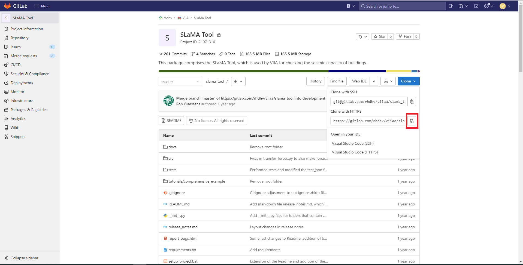This screenshot has height=265, width=523.
Task: Click the dark blue language bar segment
Action: pyautogui.click(x=357, y=71)
